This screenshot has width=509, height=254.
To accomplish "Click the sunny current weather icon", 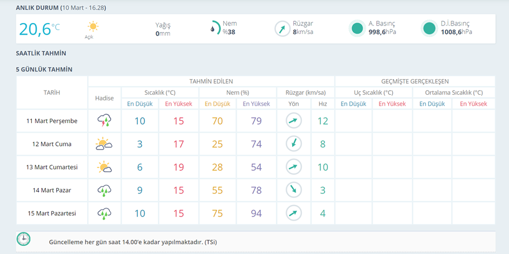I will coord(93,27).
